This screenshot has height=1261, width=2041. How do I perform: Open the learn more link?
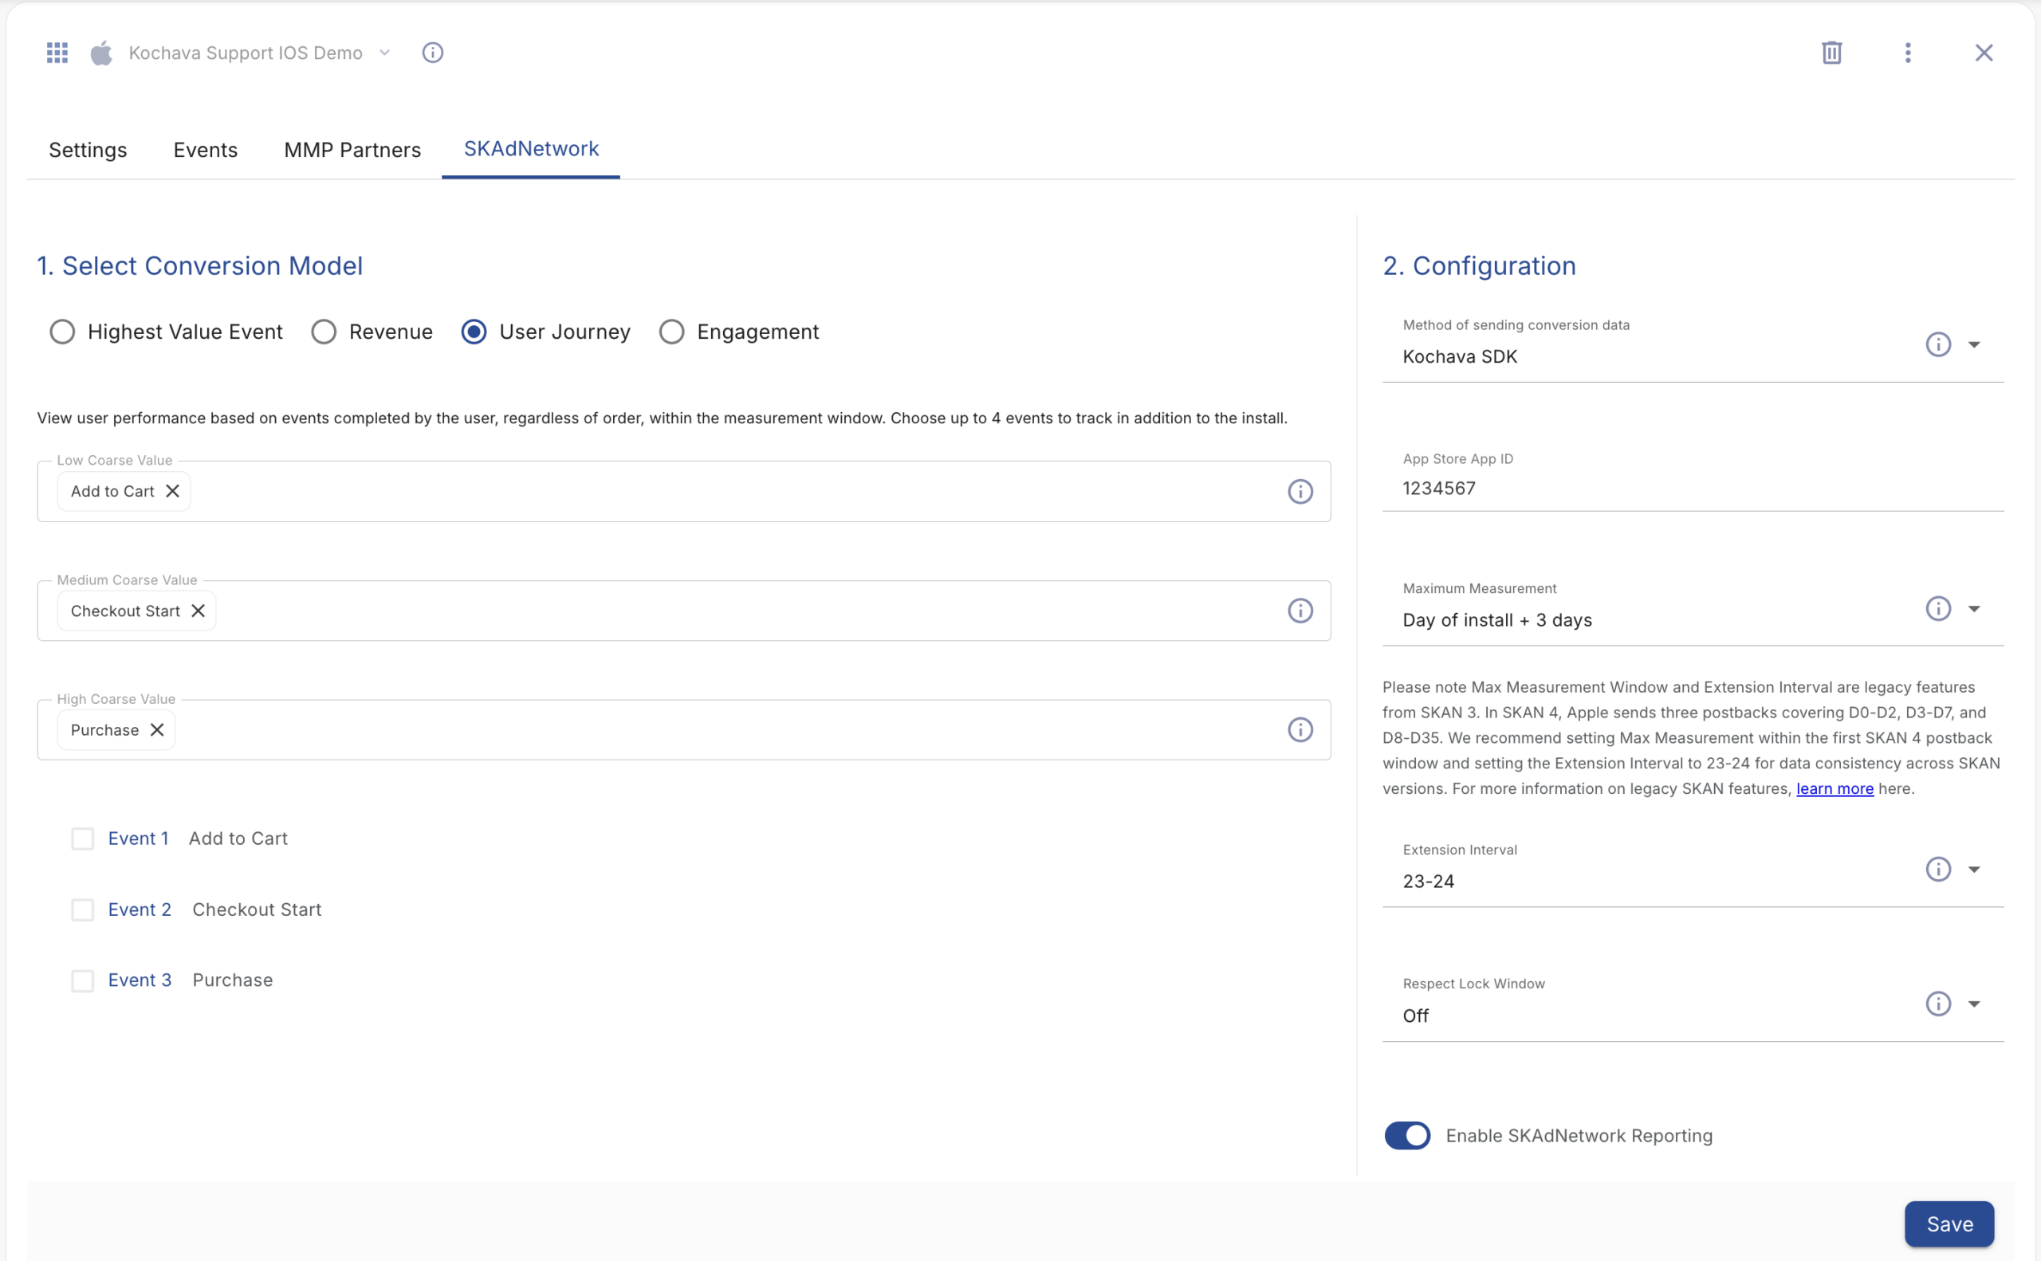click(x=1835, y=788)
